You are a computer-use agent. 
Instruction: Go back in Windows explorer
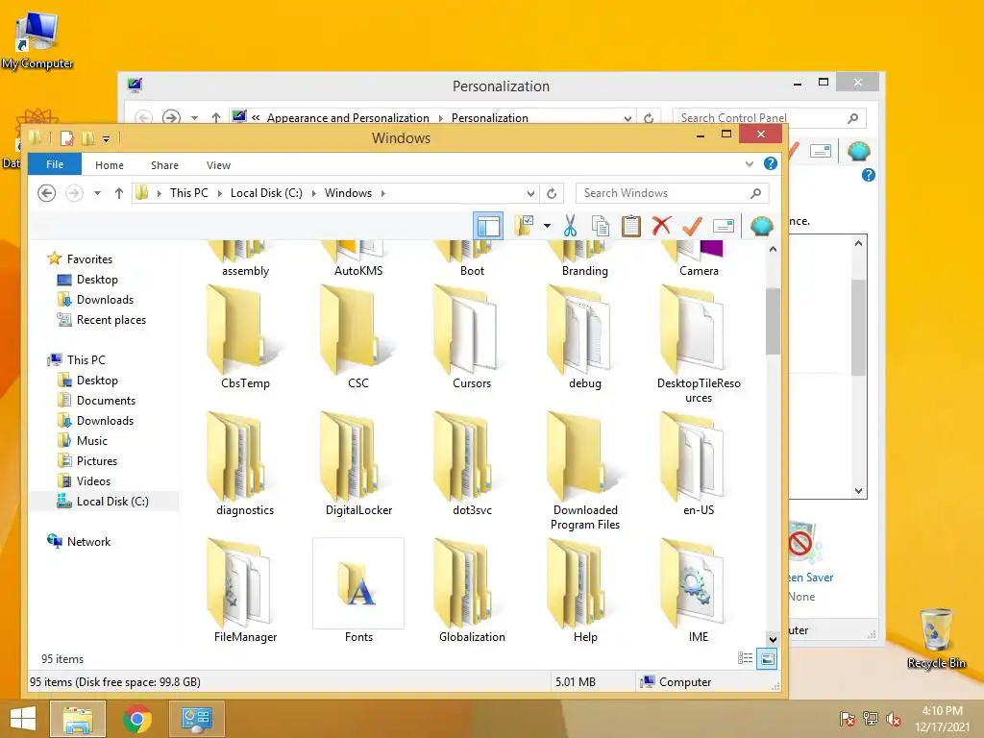pyautogui.click(x=46, y=193)
